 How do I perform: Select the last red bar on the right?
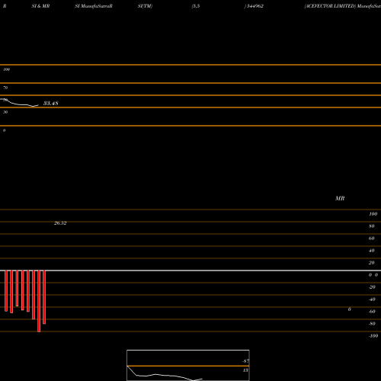click(44, 297)
